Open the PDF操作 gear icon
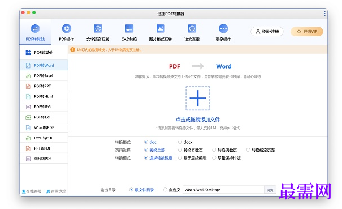This screenshot has height=209, width=342. (67, 29)
